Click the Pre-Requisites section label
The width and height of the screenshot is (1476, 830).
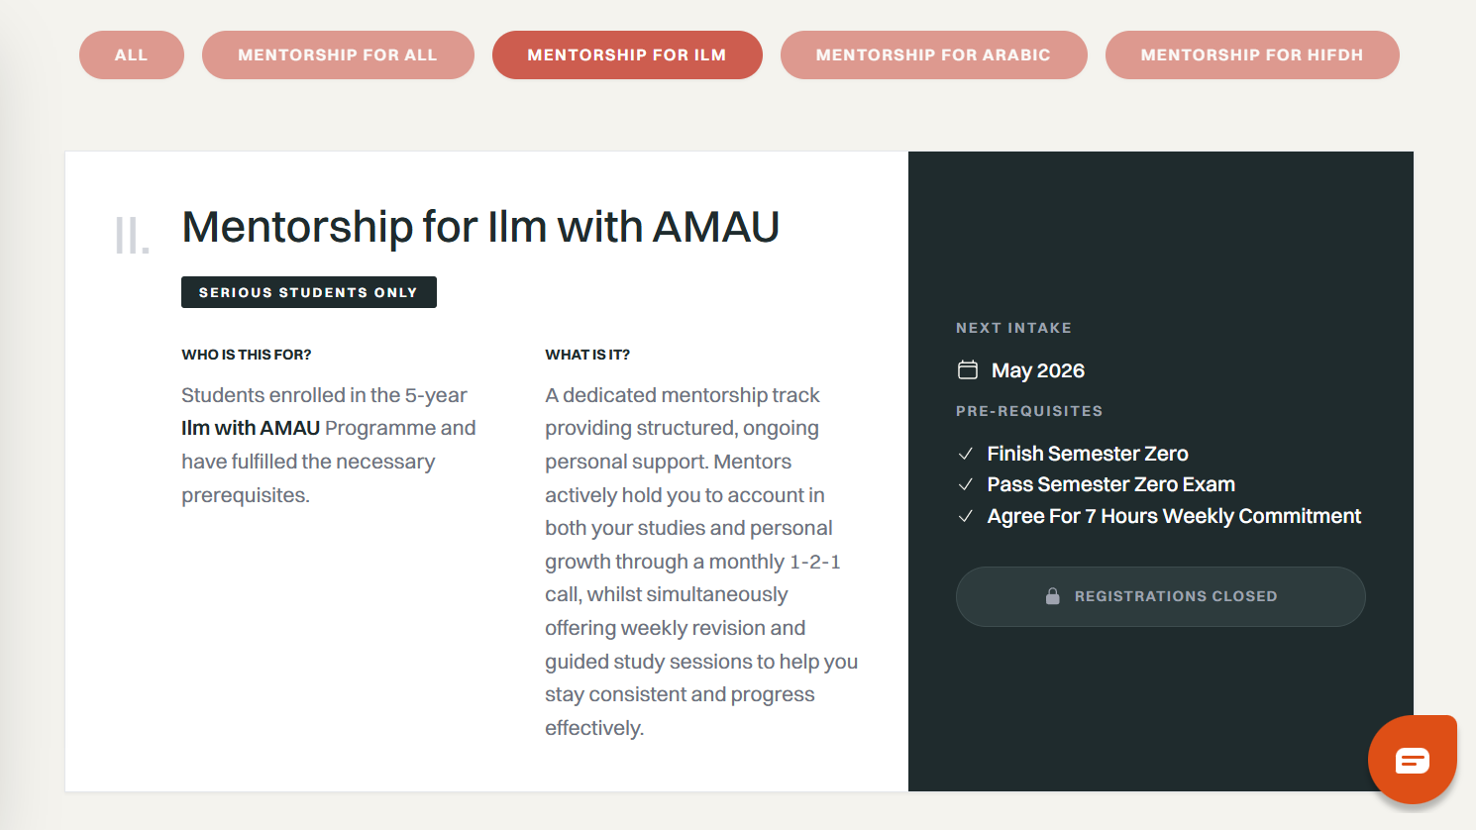click(1029, 411)
